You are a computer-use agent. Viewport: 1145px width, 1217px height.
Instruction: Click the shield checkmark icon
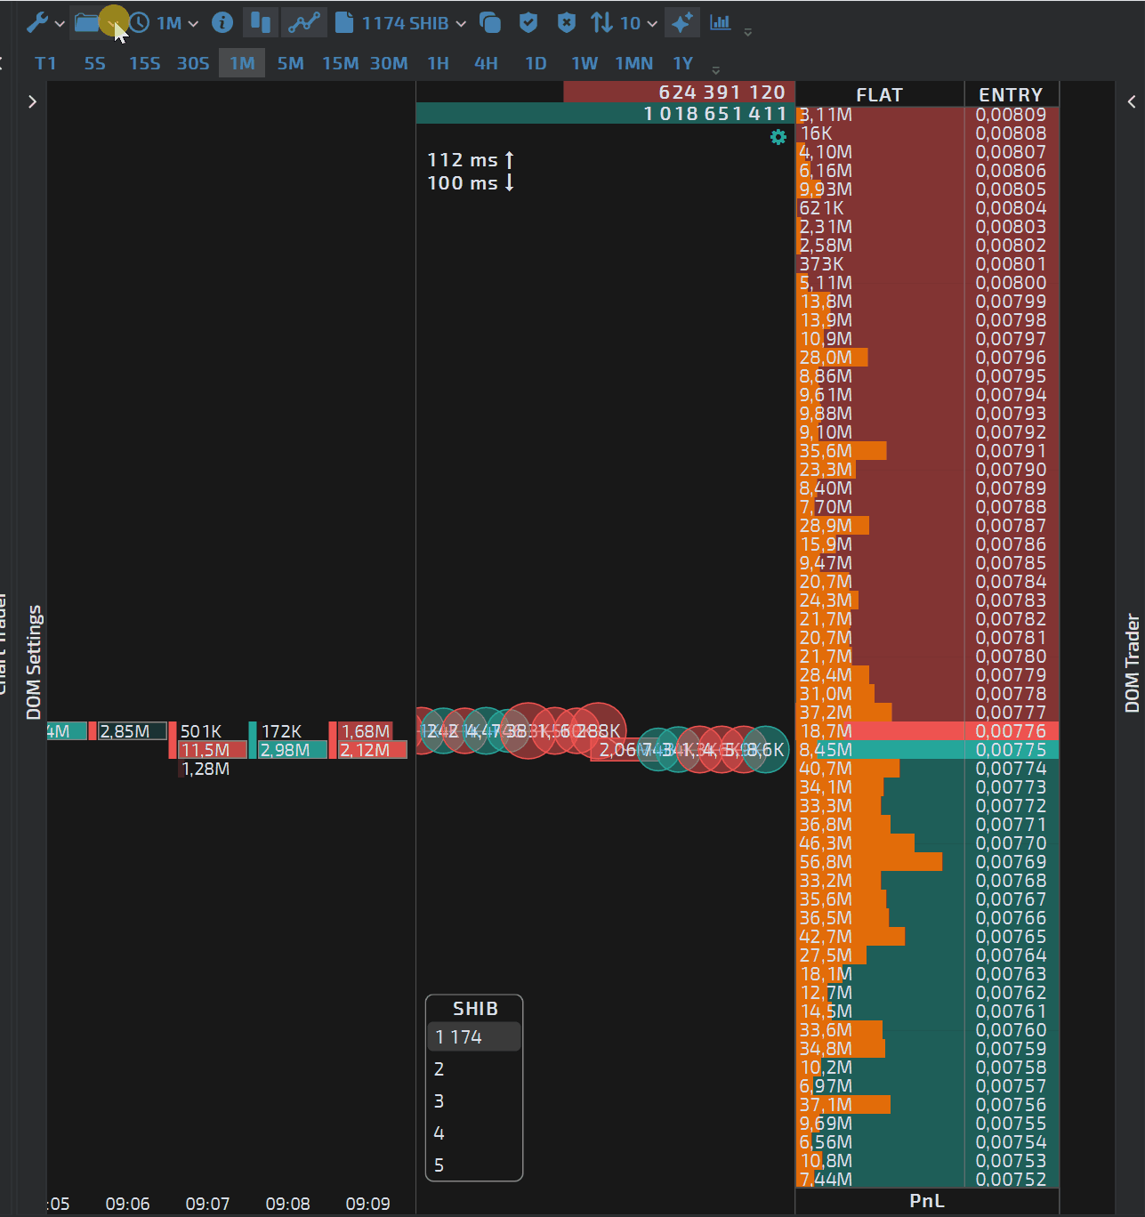(x=528, y=23)
